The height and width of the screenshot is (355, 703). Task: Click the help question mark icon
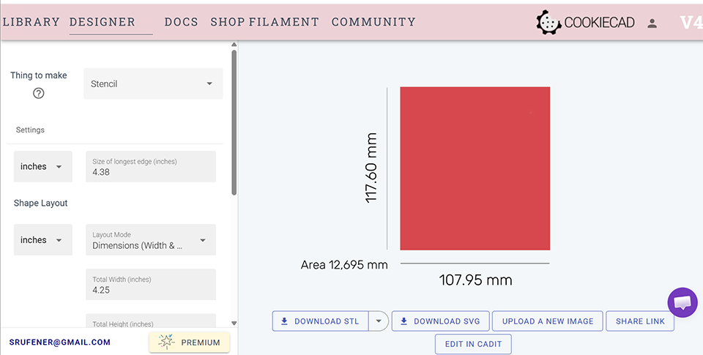[39, 93]
